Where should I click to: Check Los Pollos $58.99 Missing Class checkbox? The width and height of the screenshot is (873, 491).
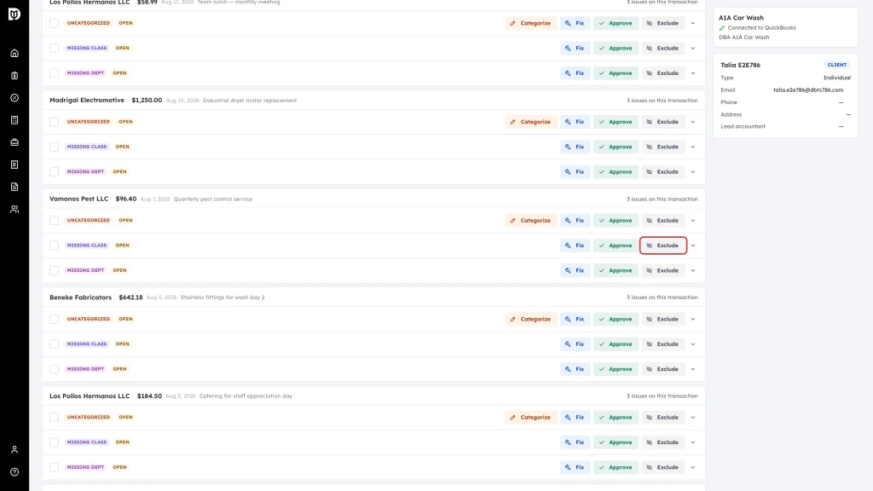pyautogui.click(x=54, y=49)
